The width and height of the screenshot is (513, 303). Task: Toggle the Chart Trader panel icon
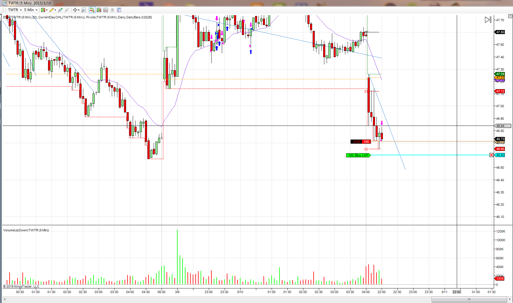pos(92,10)
